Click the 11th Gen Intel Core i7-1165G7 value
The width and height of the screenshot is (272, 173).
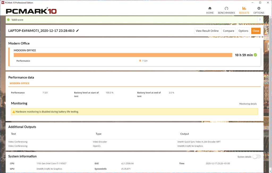coord(51,163)
